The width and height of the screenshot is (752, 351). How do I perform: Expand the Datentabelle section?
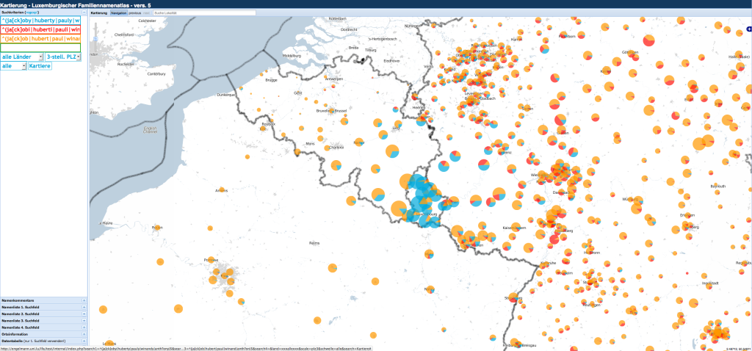84,341
